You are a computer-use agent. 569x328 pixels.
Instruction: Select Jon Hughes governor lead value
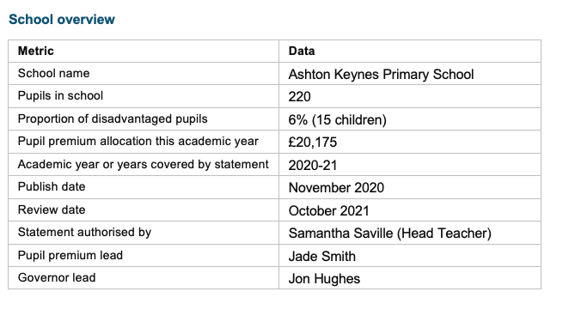(324, 279)
